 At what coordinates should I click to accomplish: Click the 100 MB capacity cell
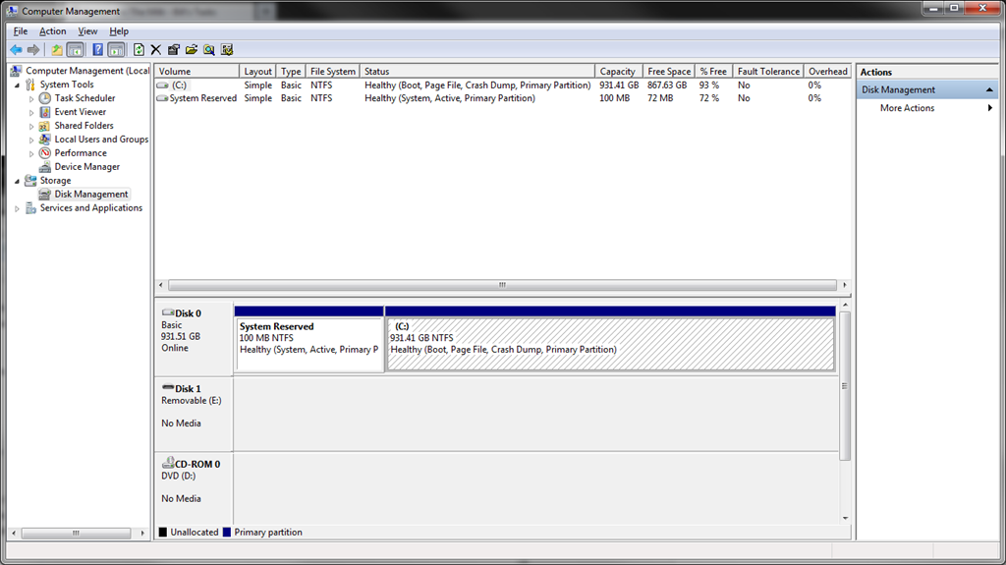[x=615, y=98]
